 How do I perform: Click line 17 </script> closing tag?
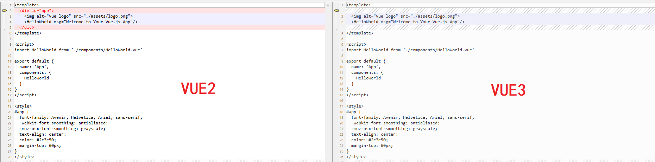(x=25, y=95)
